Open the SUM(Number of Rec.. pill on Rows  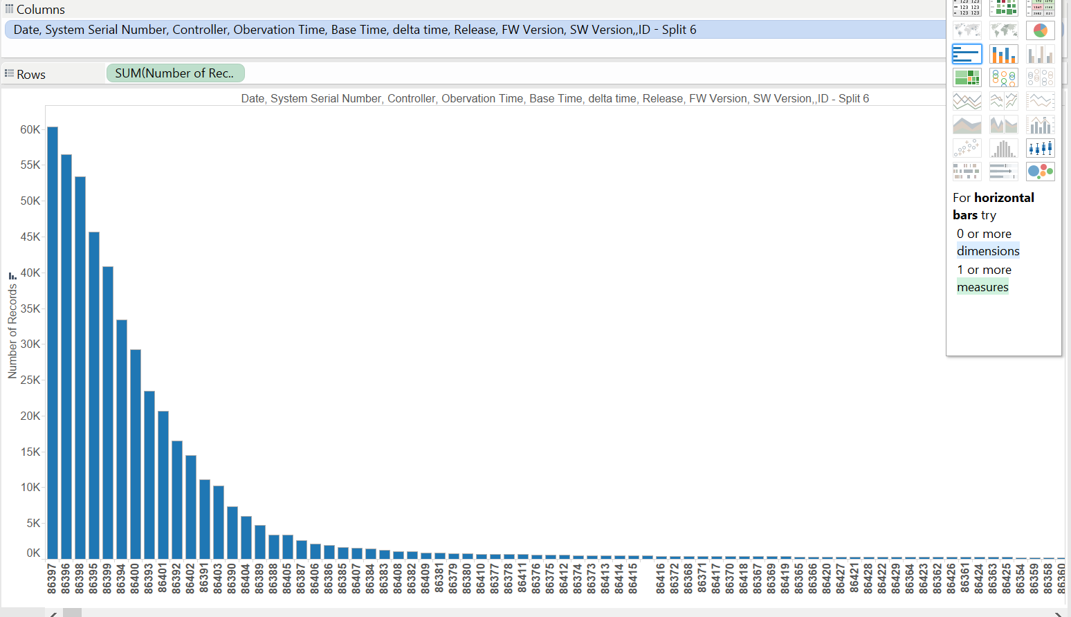pos(175,73)
